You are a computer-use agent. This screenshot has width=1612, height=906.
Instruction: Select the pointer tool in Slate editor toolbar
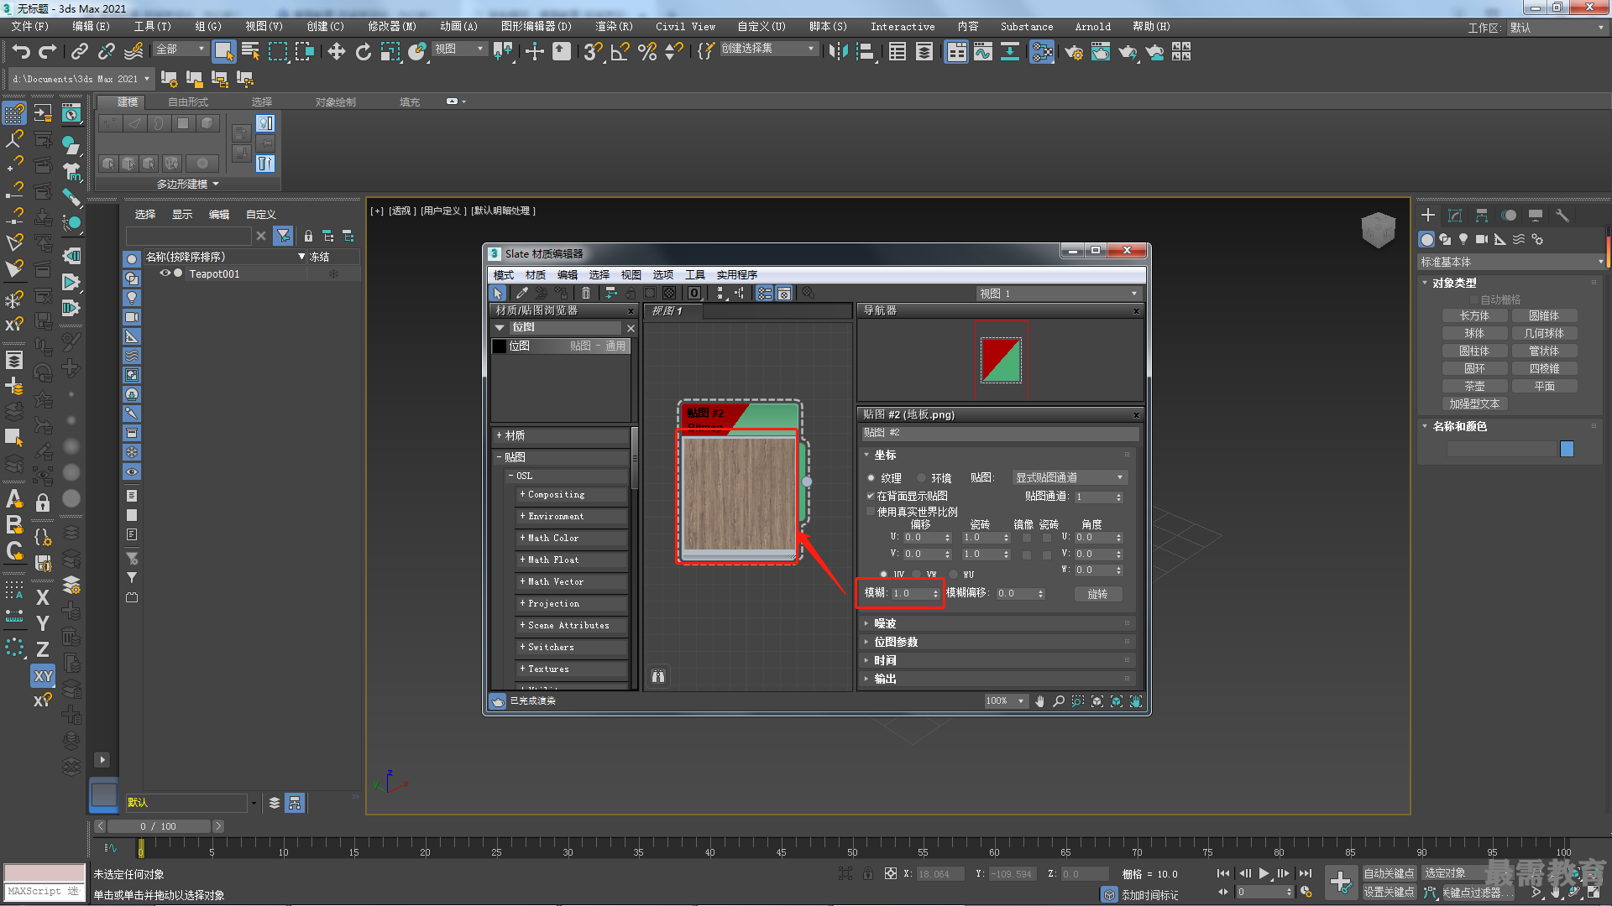pyautogui.click(x=498, y=293)
